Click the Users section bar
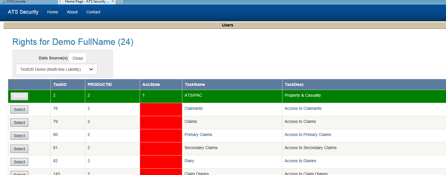The width and height of the screenshot is (446, 175). [227, 25]
